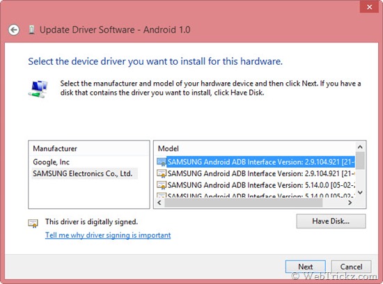383x284 pixels.
Task: Open the Have Disk... dialog
Action: click(331, 221)
